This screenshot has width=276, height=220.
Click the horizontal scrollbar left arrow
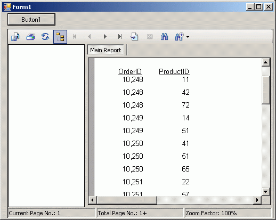(x=93, y=200)
